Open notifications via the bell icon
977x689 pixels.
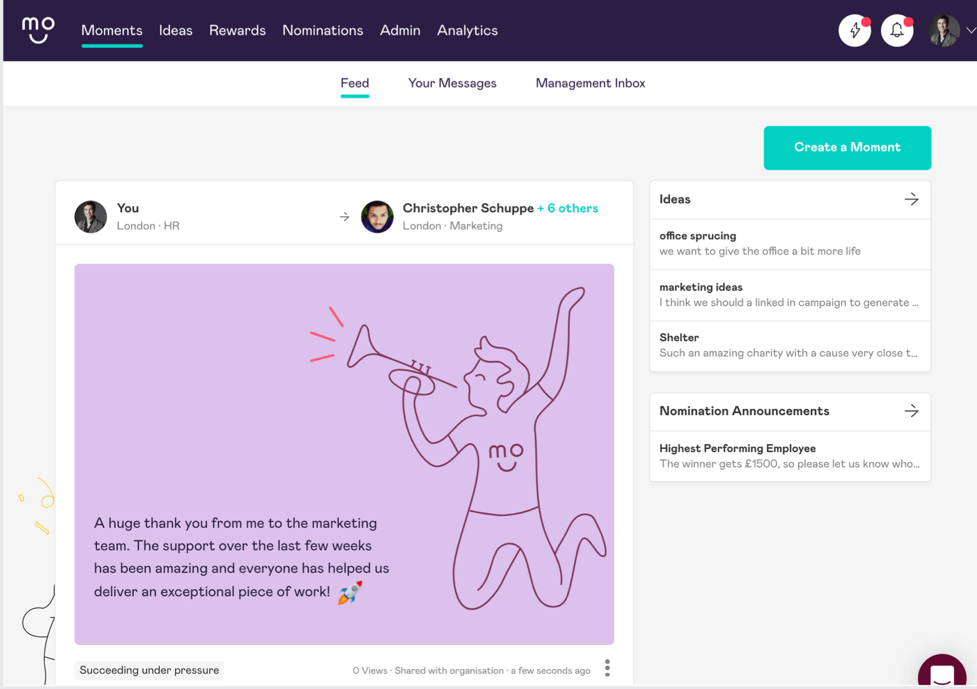[x=897, y=30]
